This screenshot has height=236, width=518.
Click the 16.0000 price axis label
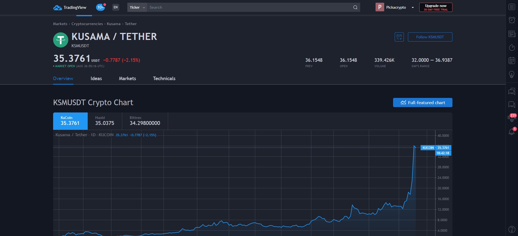click(x=443, y=199)
